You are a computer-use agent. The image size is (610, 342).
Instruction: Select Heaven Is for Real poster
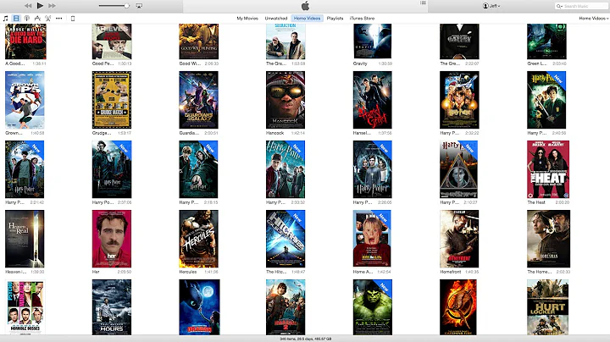tap(25, 239)
